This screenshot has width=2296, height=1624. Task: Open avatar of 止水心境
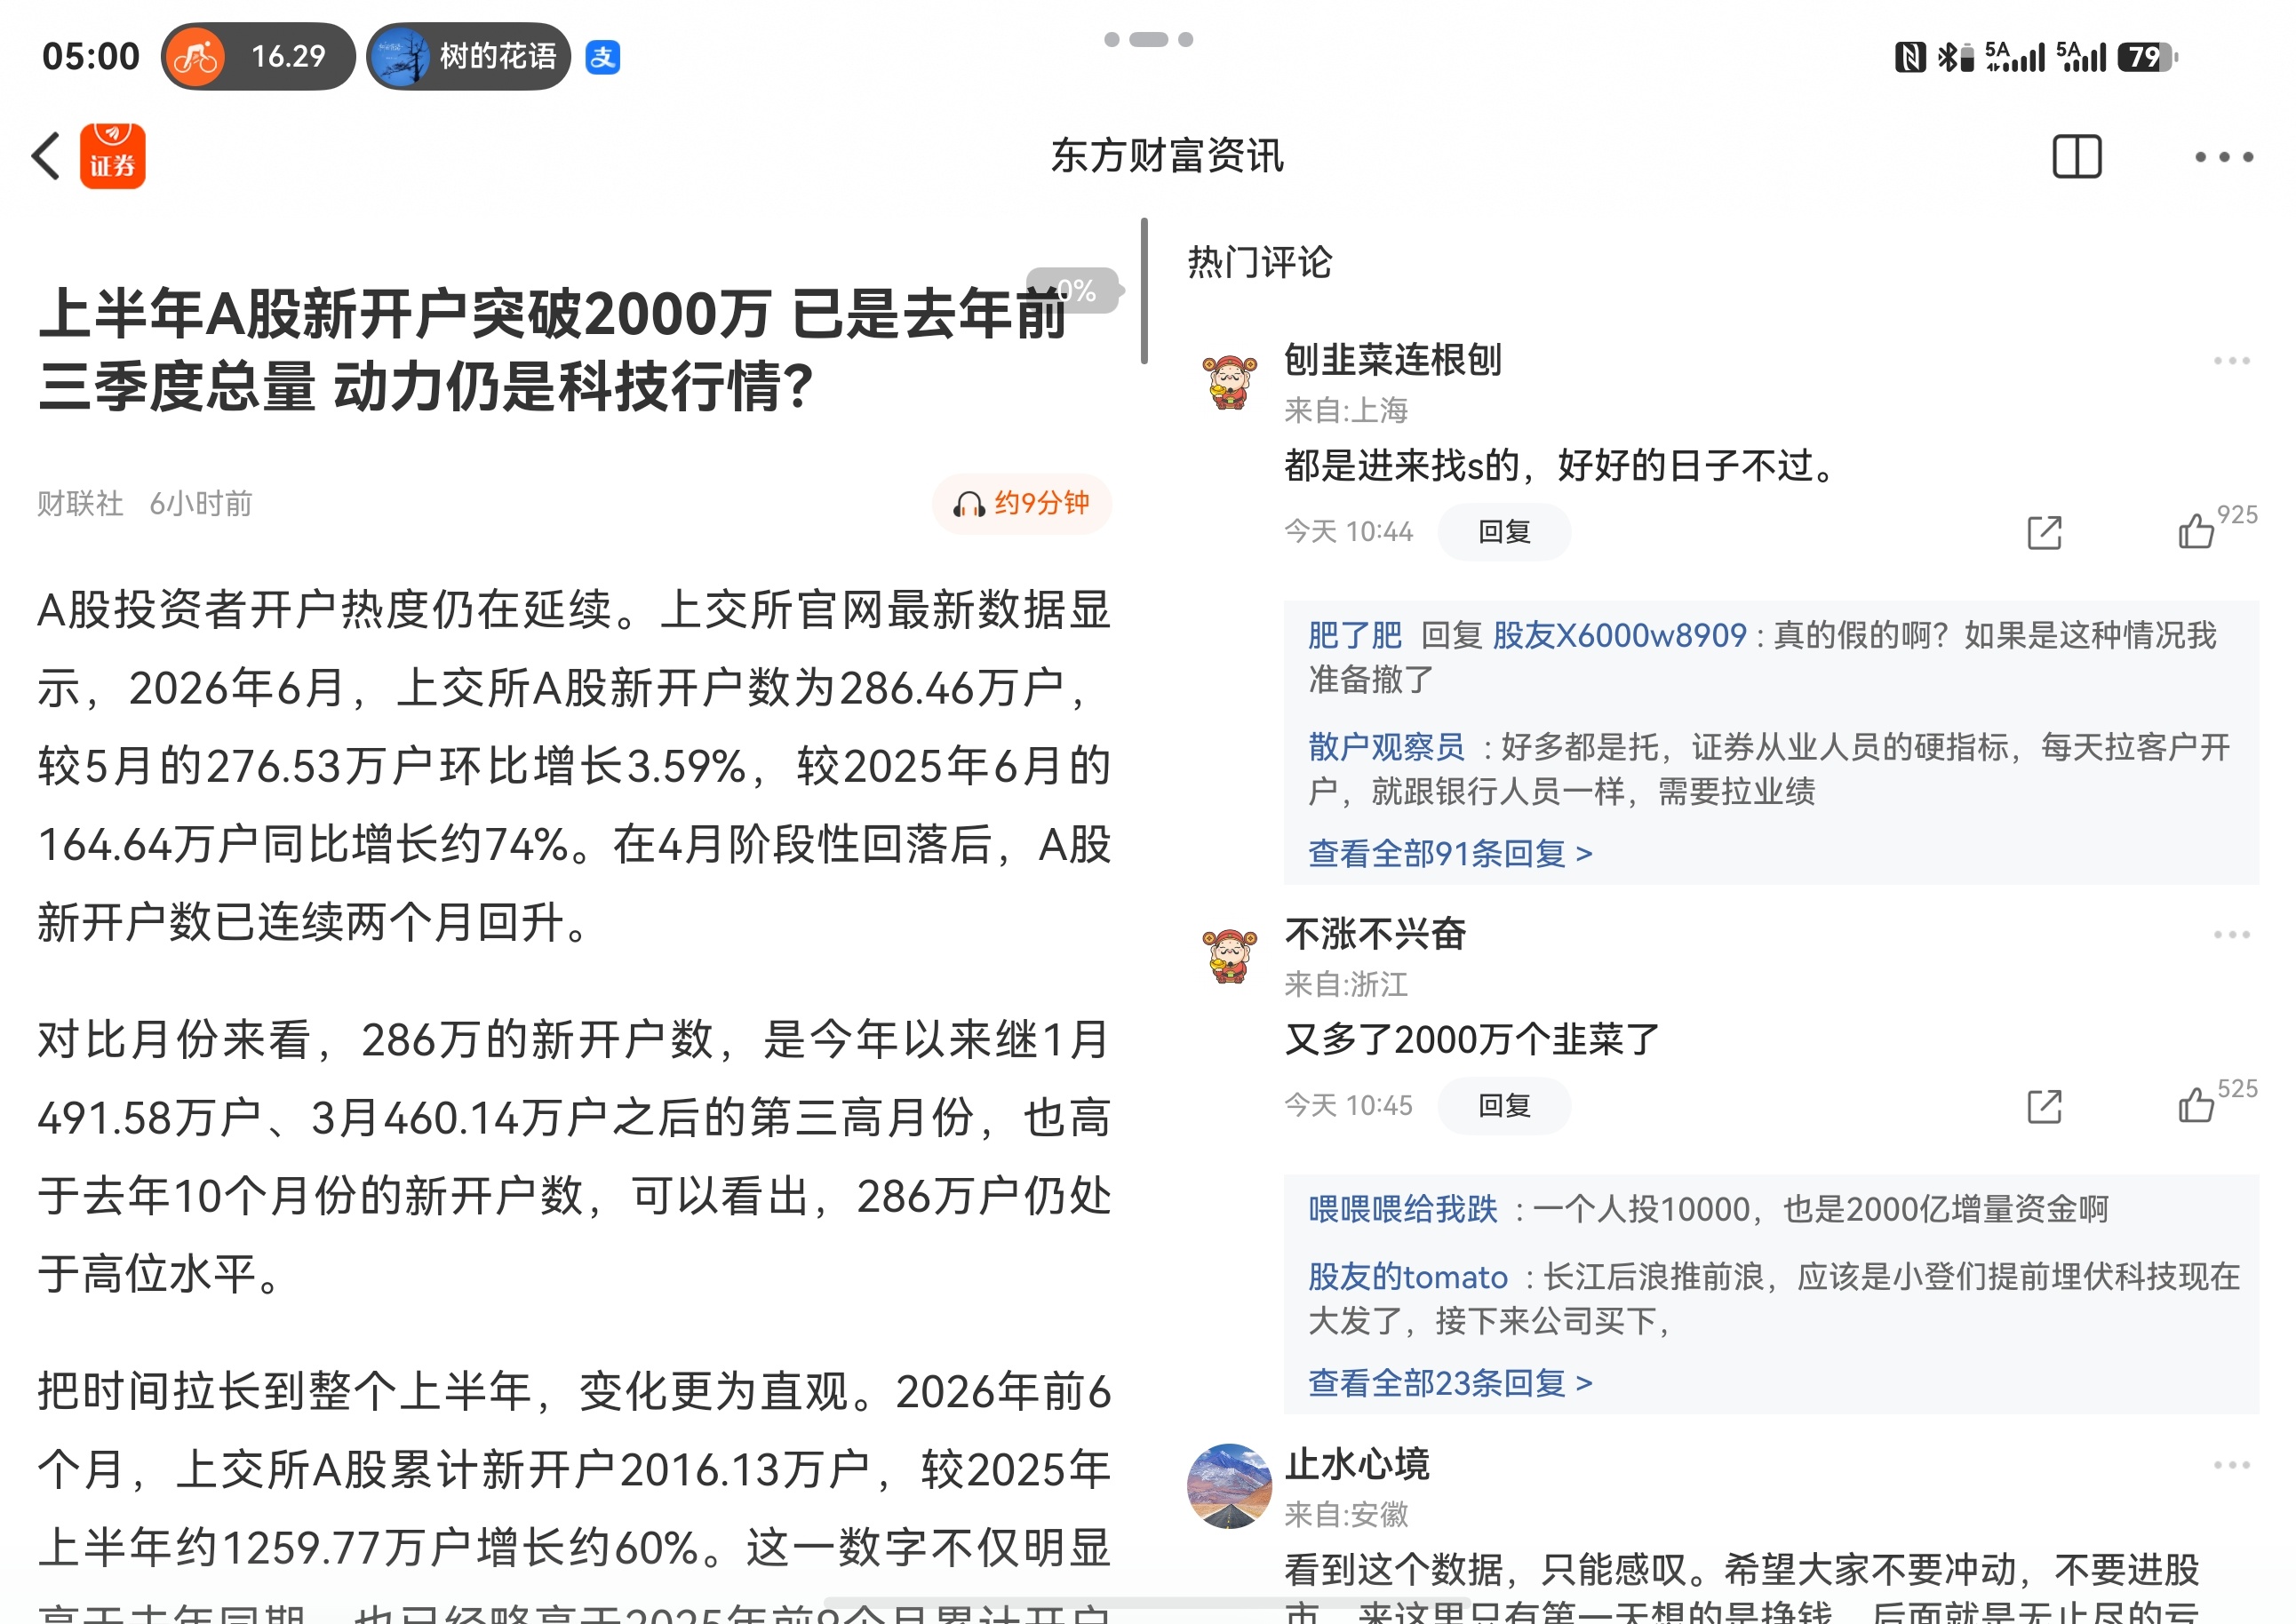click(1229, 1485)
